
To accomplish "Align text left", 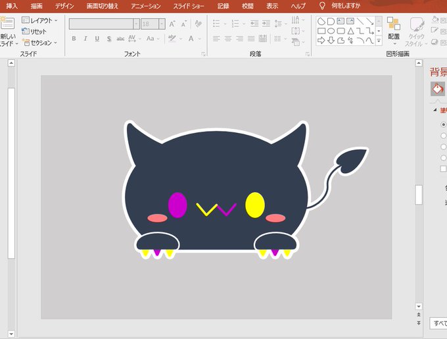I will [217, 39].
